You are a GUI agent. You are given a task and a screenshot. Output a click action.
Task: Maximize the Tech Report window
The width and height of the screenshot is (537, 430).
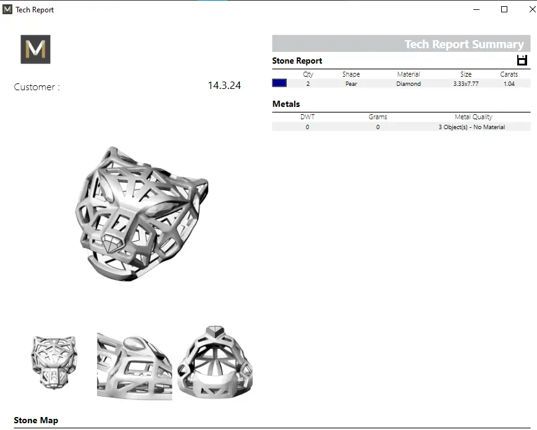pyautogui.click(x=504, y=9)
